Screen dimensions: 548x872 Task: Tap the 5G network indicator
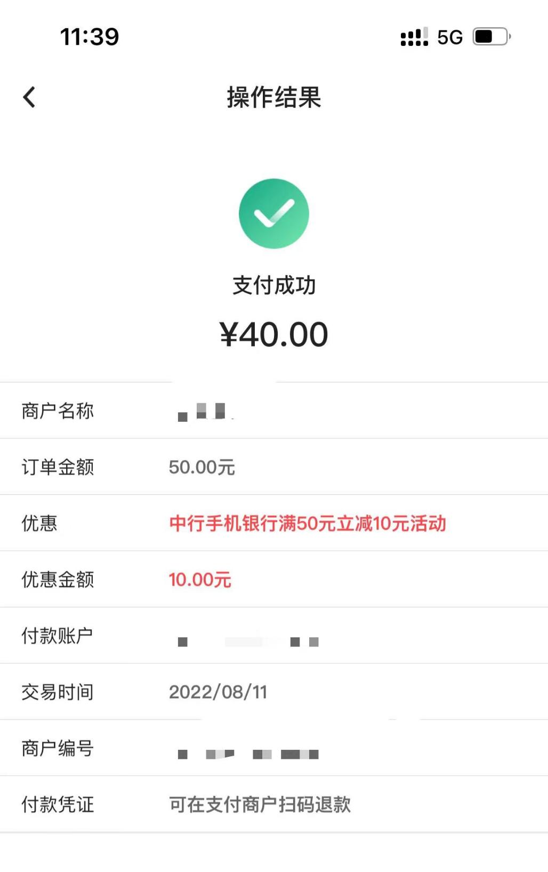tap(450, 37)
